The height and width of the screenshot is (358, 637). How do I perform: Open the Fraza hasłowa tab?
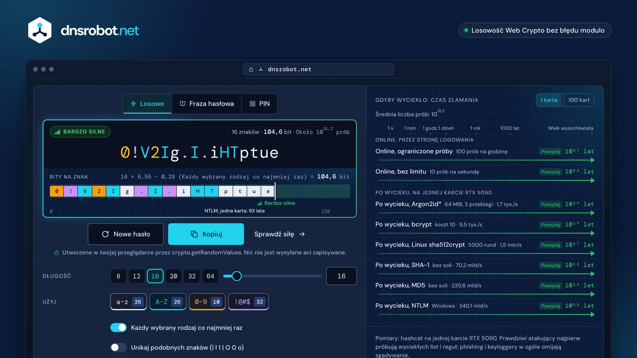[207, 103]
